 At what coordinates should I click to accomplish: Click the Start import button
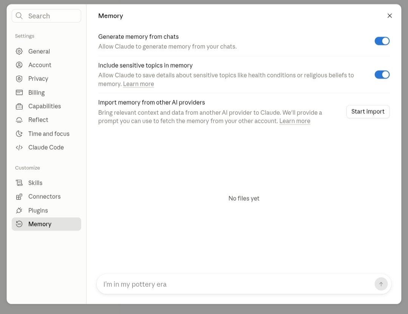click(368, 112)
